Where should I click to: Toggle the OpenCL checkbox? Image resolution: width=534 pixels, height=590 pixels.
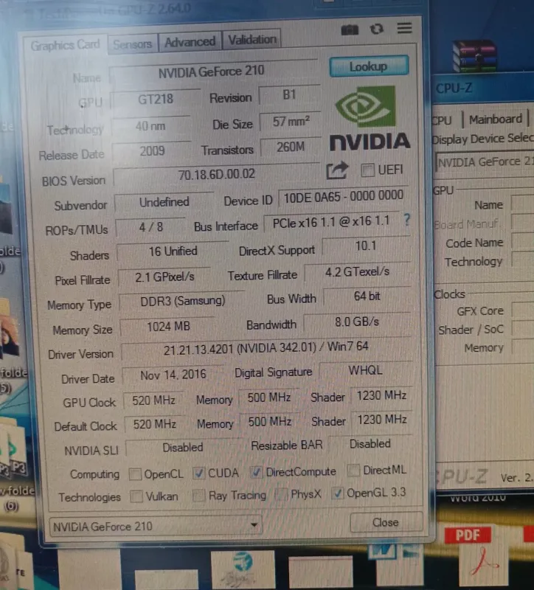pyautogui.click(x=135, y=474)
